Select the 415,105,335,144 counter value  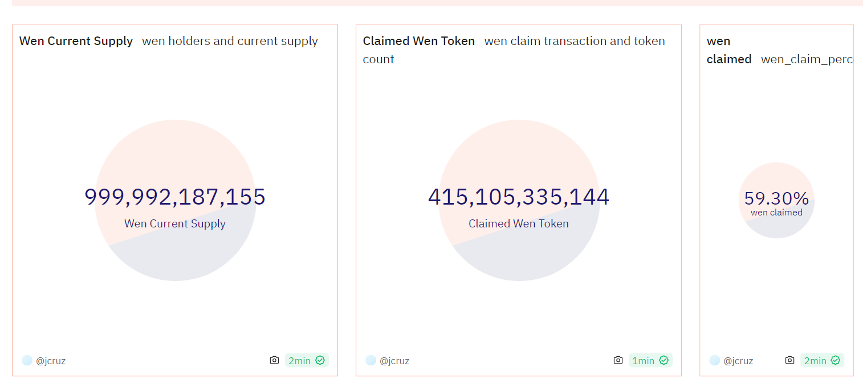point(519,197)
